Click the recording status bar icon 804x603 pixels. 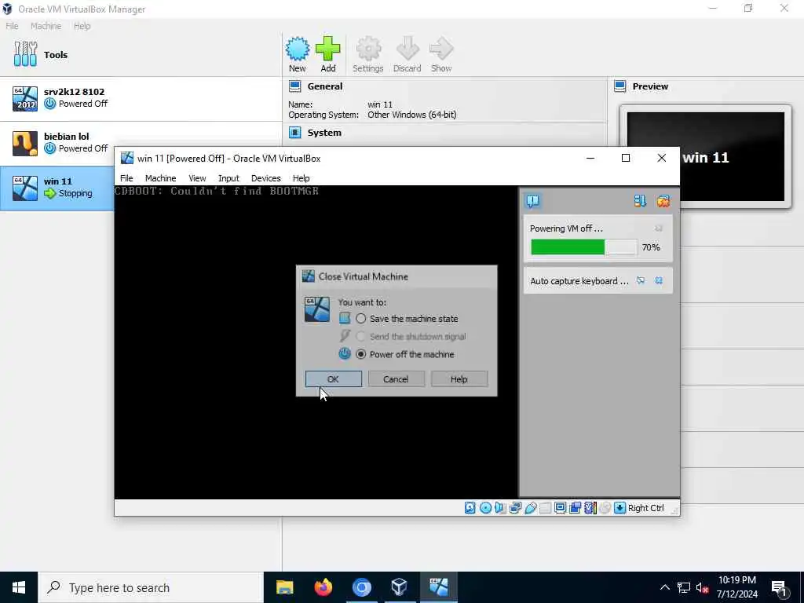[576, 508]
